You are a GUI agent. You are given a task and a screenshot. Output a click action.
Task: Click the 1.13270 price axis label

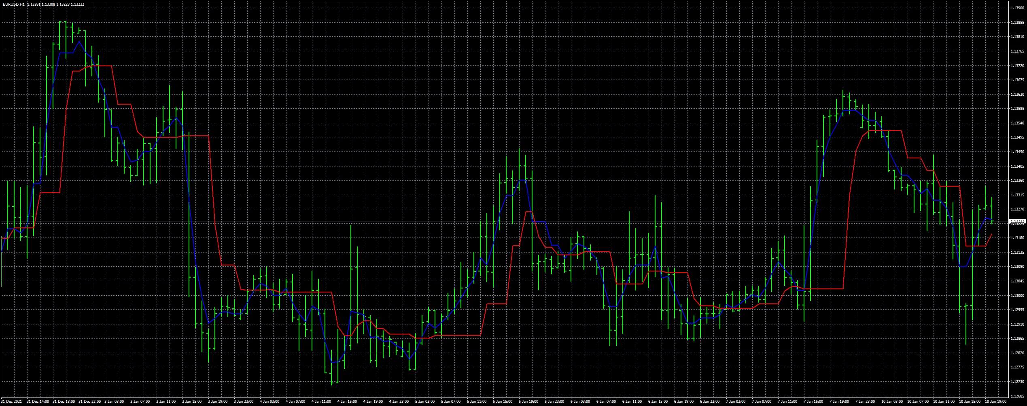(1017, 209)
